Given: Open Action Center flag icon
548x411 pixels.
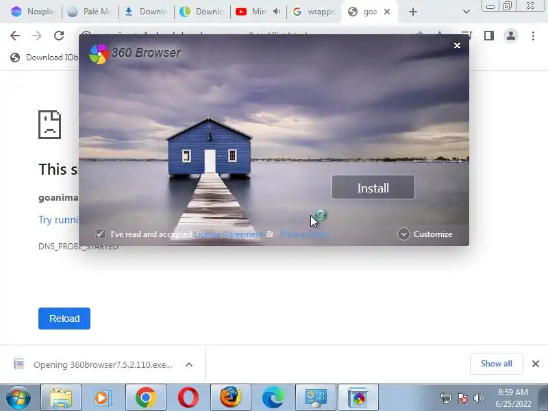Looking at the screenshot, I should pos(462,398).
